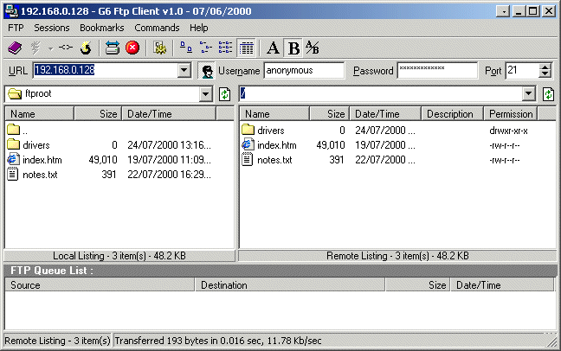
Task: Open the Bookmarks menu
Action: coord(101,28)
